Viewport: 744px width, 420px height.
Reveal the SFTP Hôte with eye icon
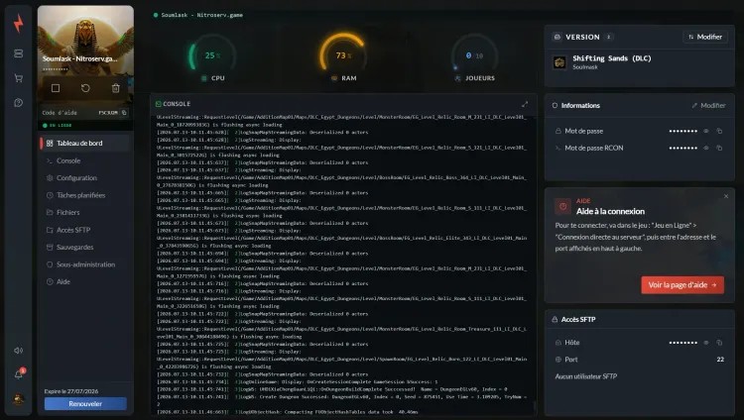(706, 343)
